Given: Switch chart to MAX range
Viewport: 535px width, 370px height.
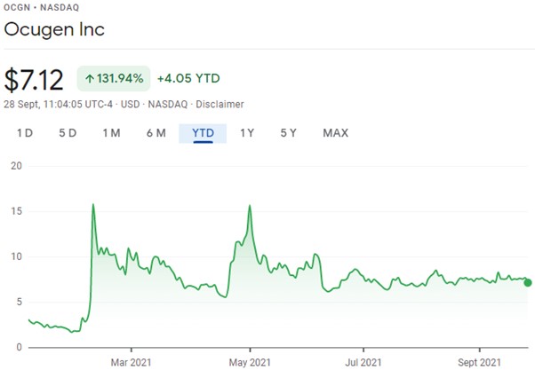Looking at the screenshot, I should pos(336,133).
